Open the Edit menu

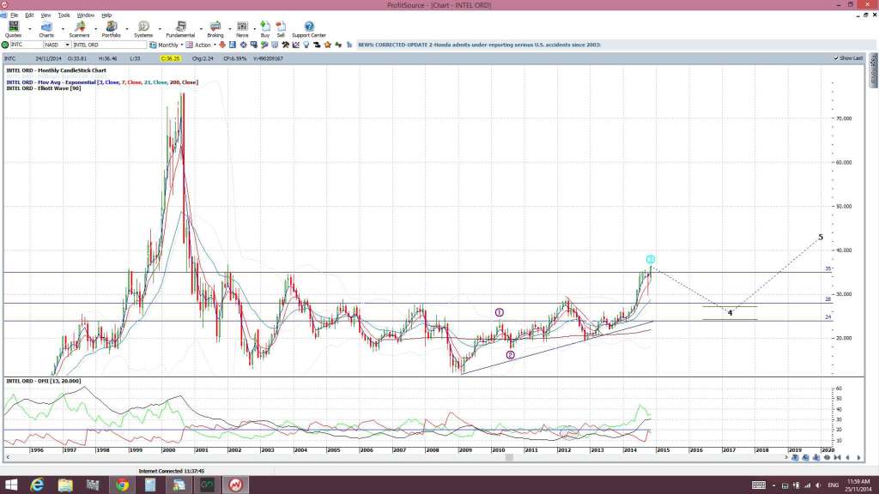pos(29,15)
